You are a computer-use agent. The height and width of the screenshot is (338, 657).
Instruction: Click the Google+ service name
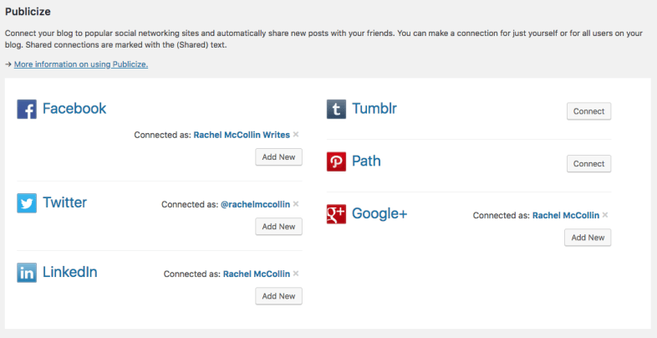[x=379, y=213]
